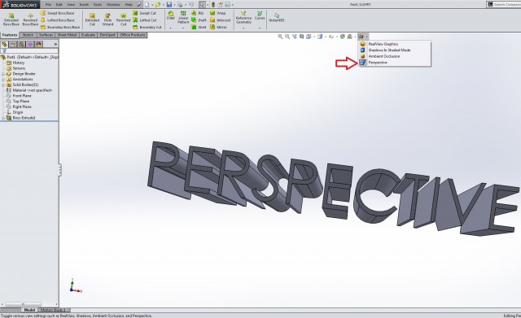
Task: Pick the Boundary Boss/Base tool
Action: pos(60,27)
